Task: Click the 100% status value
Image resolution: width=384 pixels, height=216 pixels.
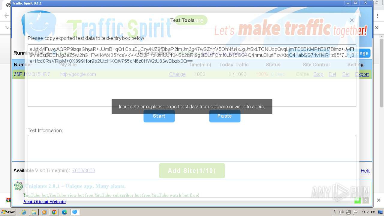Action: coord(262,74)
